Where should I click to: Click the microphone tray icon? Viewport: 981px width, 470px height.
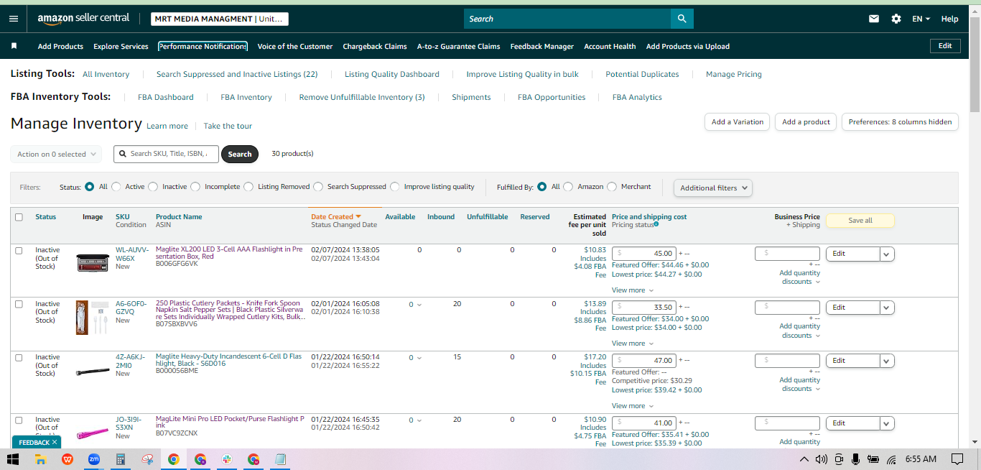tap(855, 459)
